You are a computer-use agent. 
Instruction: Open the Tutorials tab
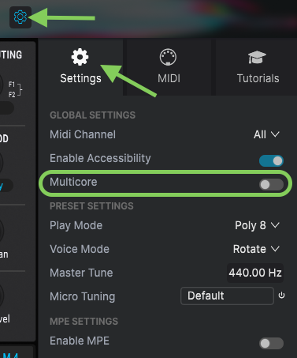[256, 67]
